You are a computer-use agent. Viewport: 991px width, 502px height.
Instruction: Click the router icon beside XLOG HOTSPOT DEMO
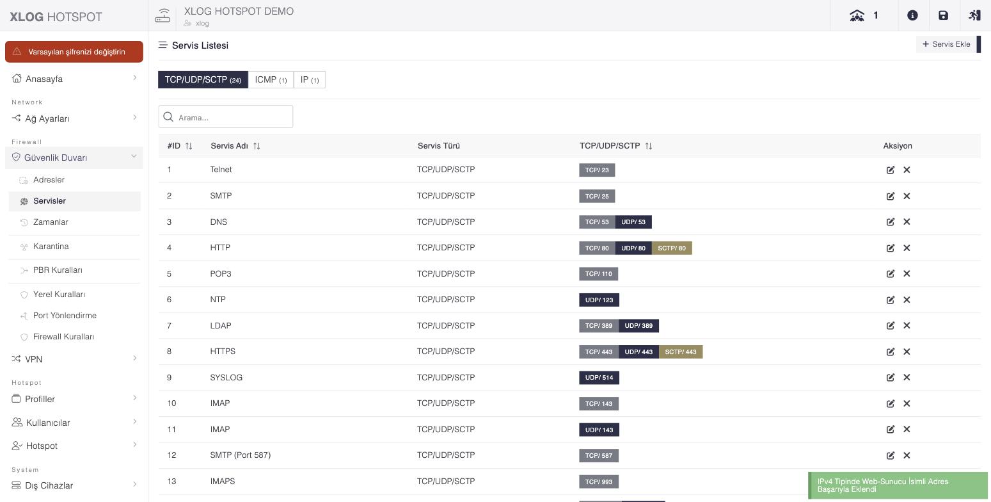pos(163,15)
